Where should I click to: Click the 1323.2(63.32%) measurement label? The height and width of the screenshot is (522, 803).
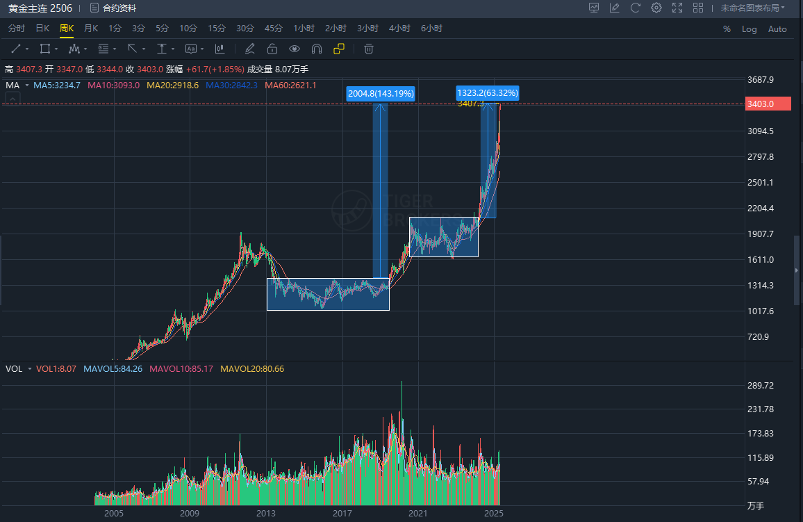[488, 92]
